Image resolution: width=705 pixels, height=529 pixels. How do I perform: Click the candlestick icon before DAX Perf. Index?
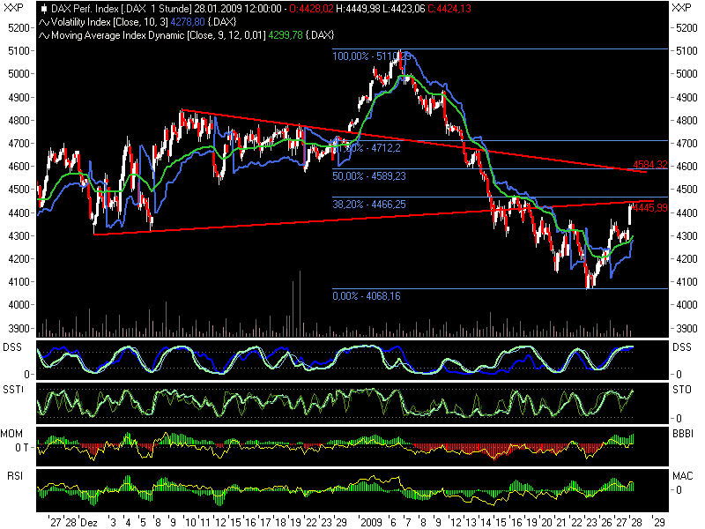[x=44, y=9]
